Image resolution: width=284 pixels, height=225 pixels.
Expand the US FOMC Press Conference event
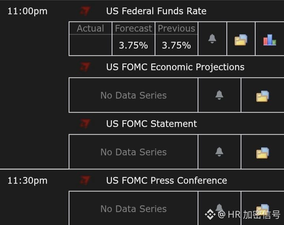pos(166,180)
